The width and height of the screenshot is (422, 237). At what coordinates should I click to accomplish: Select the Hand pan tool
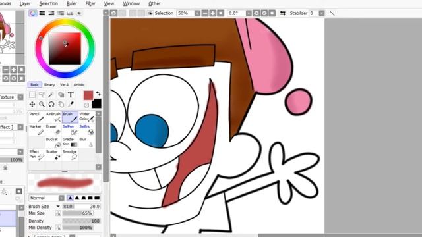click(61, 104)
